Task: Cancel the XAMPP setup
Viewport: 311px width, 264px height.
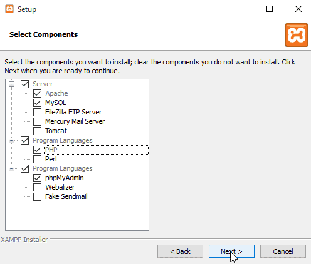Action: coord(283,251)
